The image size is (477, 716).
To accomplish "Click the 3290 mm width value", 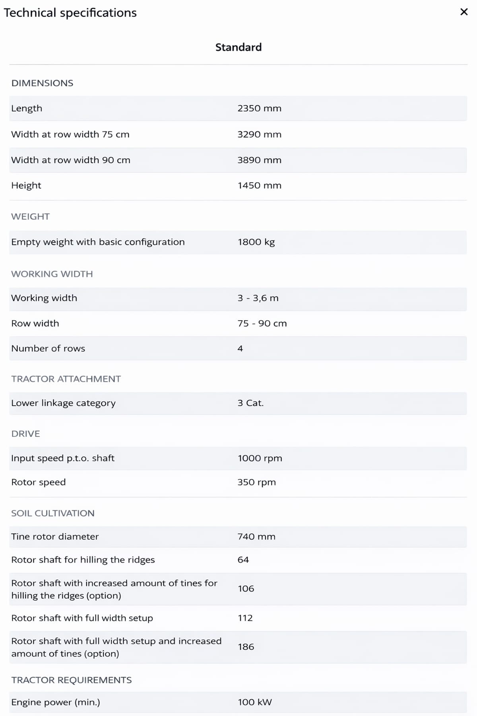I will click(259, 134).
